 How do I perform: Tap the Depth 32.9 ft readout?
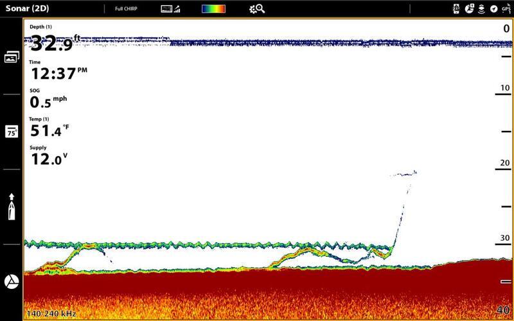pyautogui.click(x=55, y=39)
